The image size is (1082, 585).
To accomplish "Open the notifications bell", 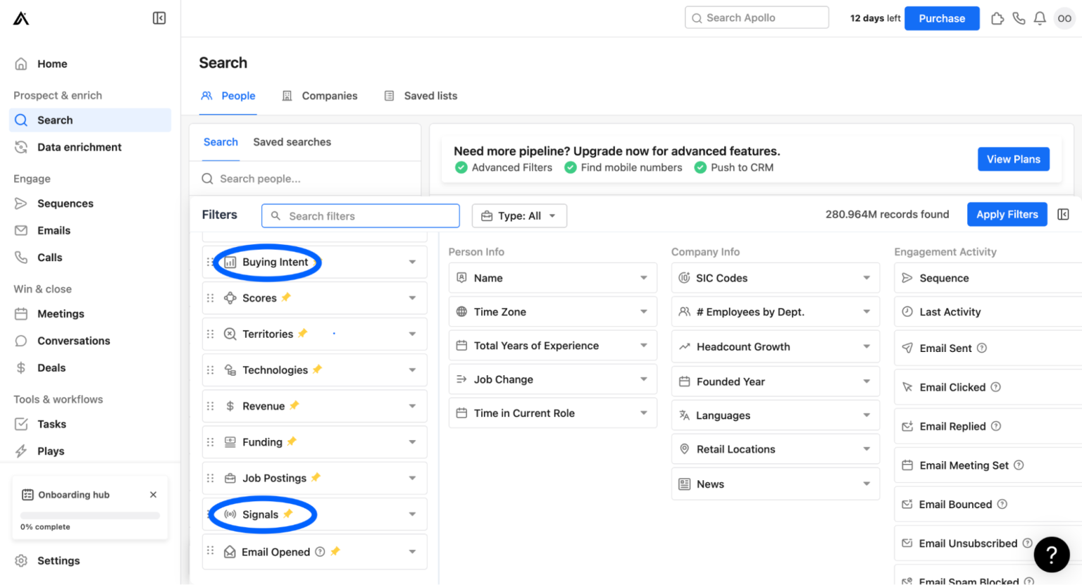I will (x=1039, y=18).
